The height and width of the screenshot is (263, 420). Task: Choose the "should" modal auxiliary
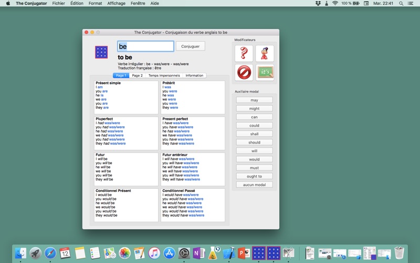(x=254, y=142)
